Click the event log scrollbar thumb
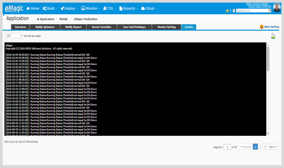284x168 pixels. tap(268, 59)
